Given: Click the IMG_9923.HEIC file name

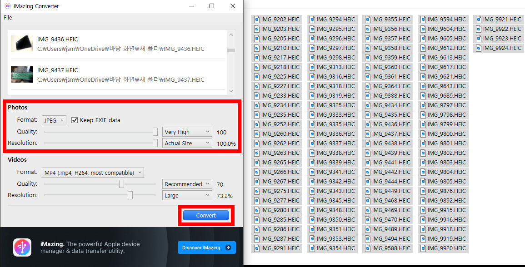Looking at the screenshot, I should [502, 39].
